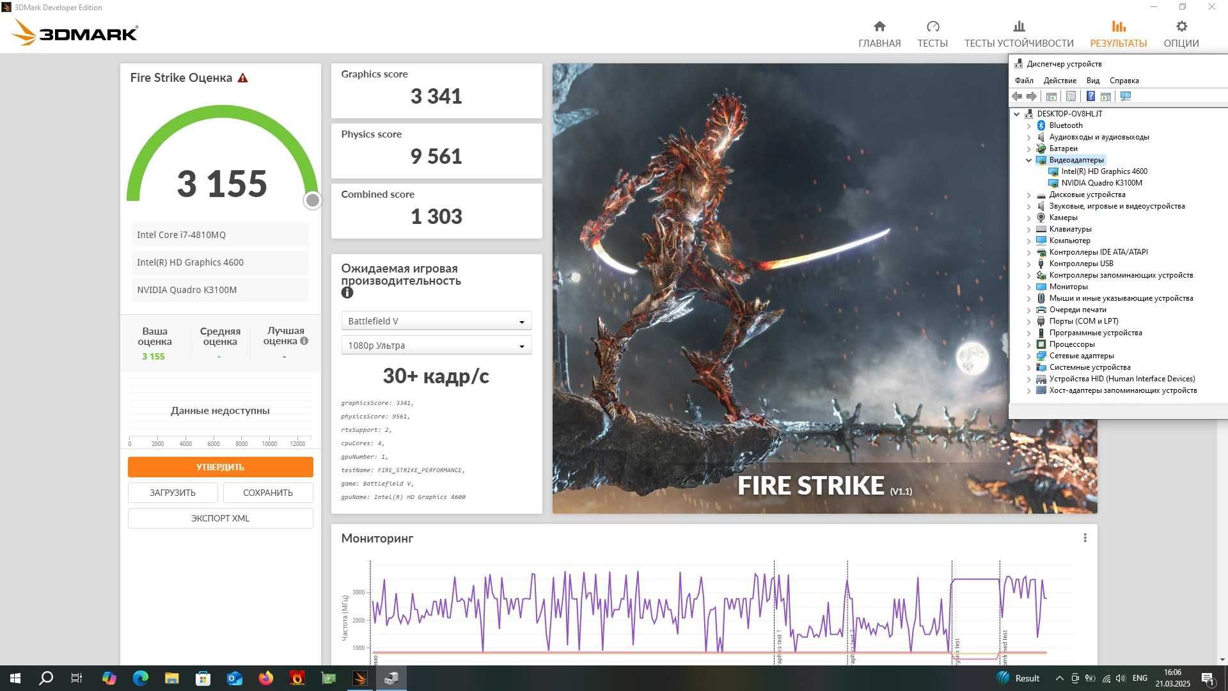1228x691 pixels.
Task: Open Вид menu in Device Manager
Action: pyautogui.click(x=1093, y=81)
